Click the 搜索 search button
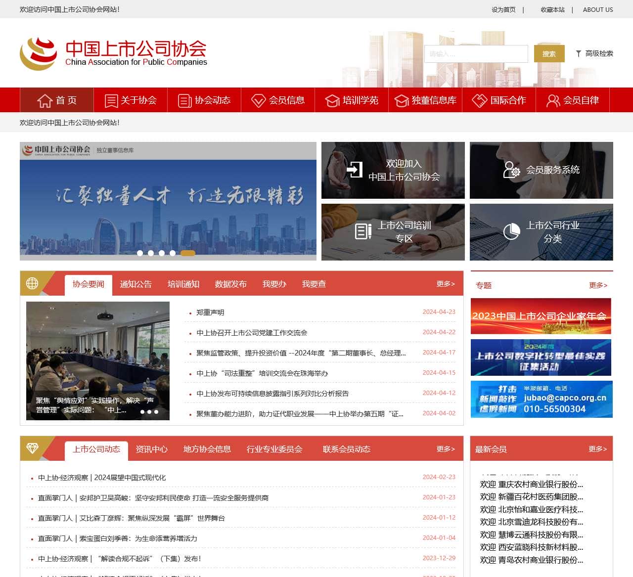633x577 pixels. point(549,53)
